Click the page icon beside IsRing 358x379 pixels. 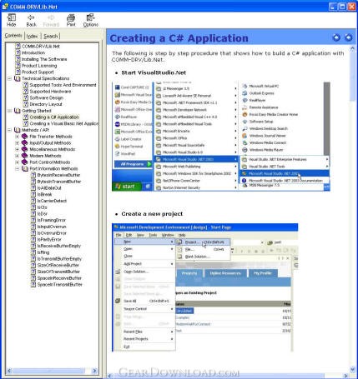pos(33,252)
